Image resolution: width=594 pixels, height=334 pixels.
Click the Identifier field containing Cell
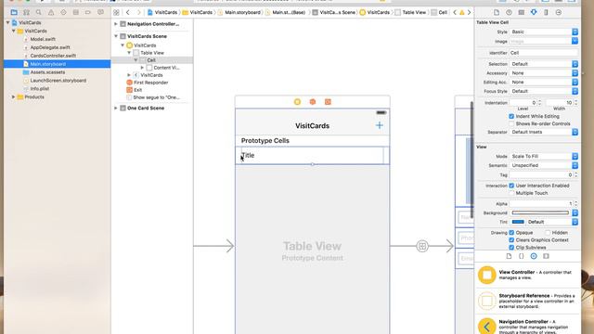coord(544,53)
